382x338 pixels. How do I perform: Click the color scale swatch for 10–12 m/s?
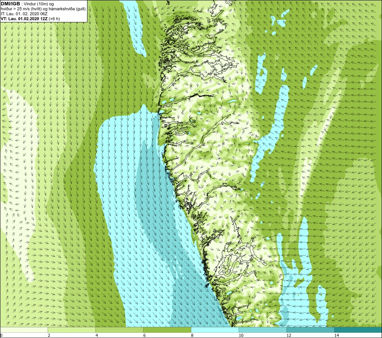coord(263,330)
